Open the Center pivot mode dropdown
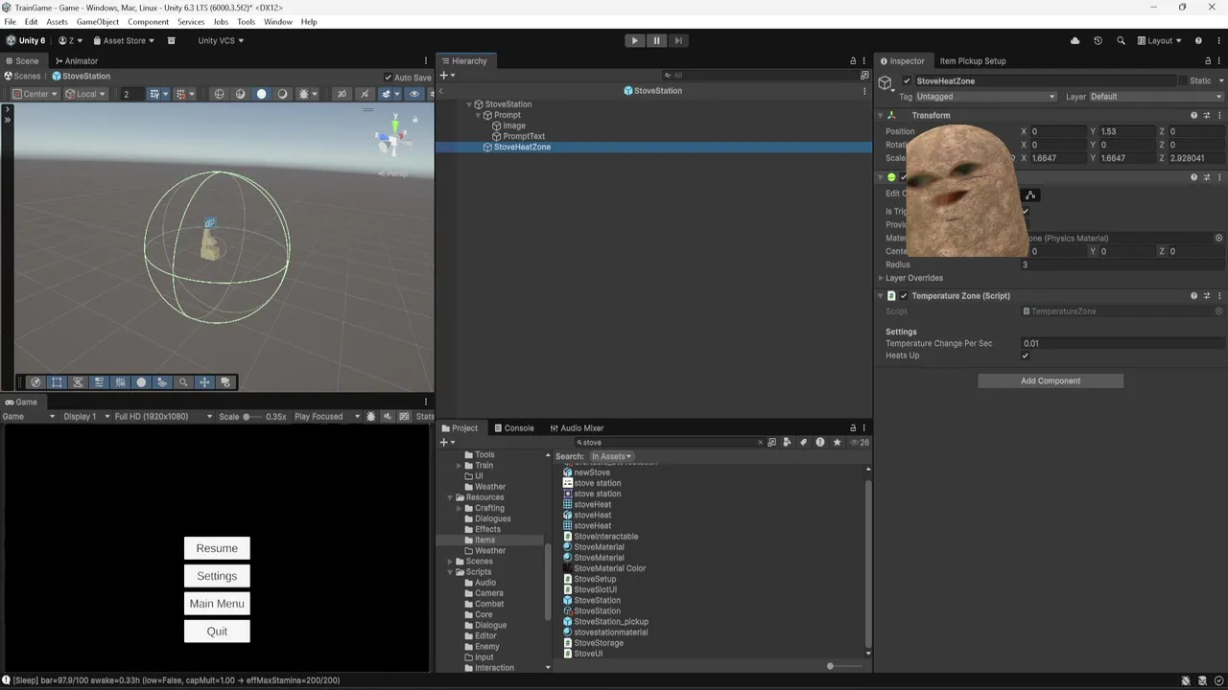Viewport: 1228px width, 690px height. [x=35, y=94]
